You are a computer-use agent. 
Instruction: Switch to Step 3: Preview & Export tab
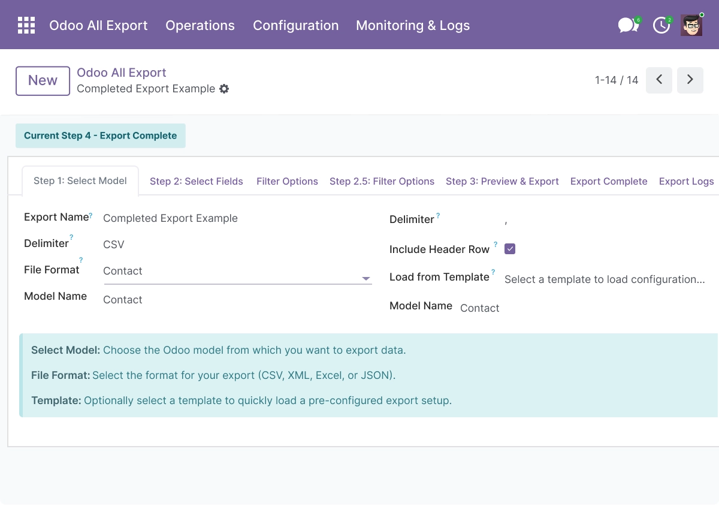point(502,181)
